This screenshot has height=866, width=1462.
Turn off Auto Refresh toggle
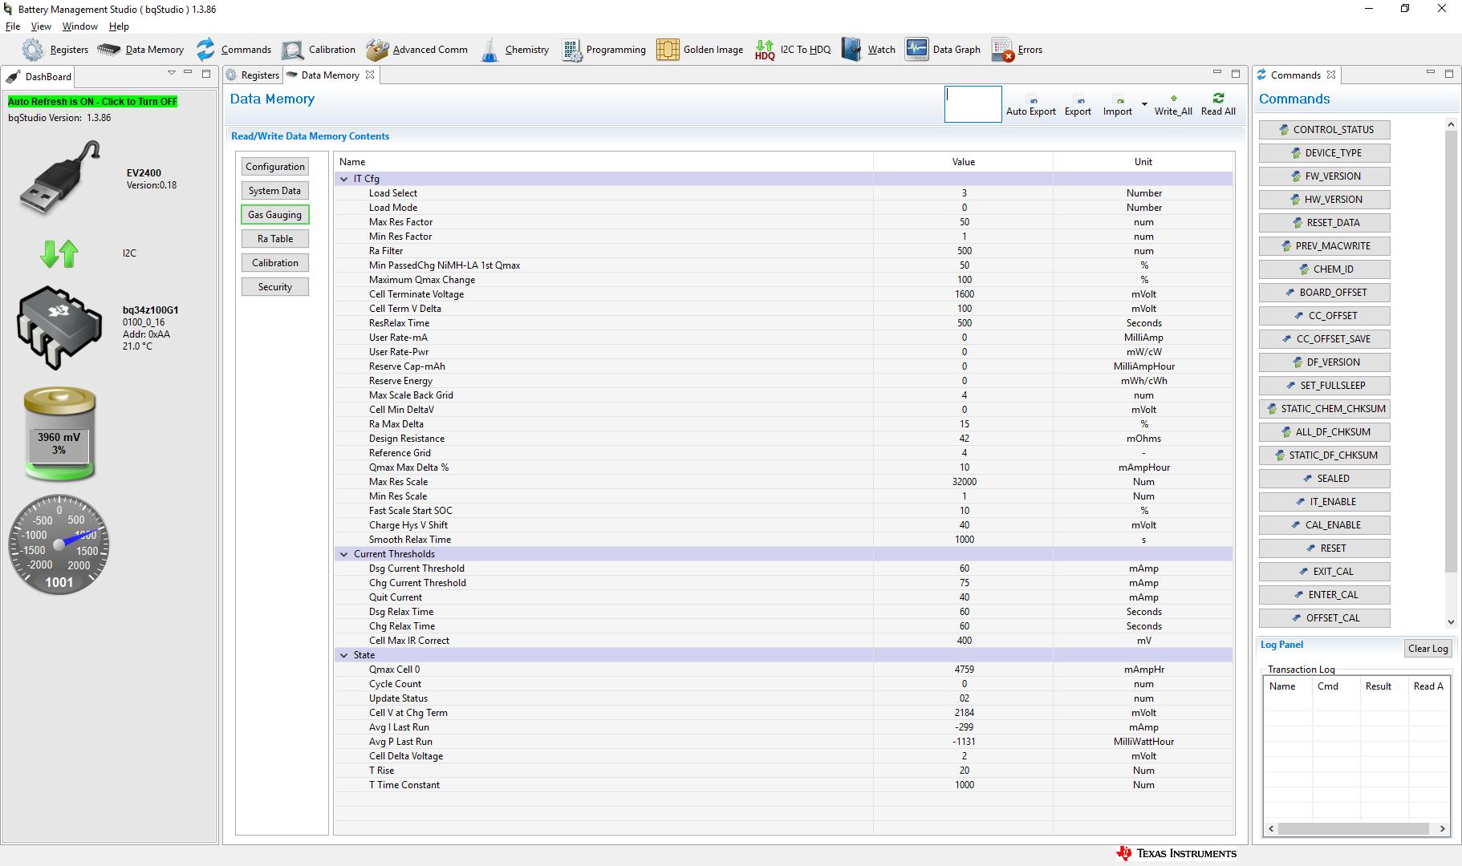92,102
